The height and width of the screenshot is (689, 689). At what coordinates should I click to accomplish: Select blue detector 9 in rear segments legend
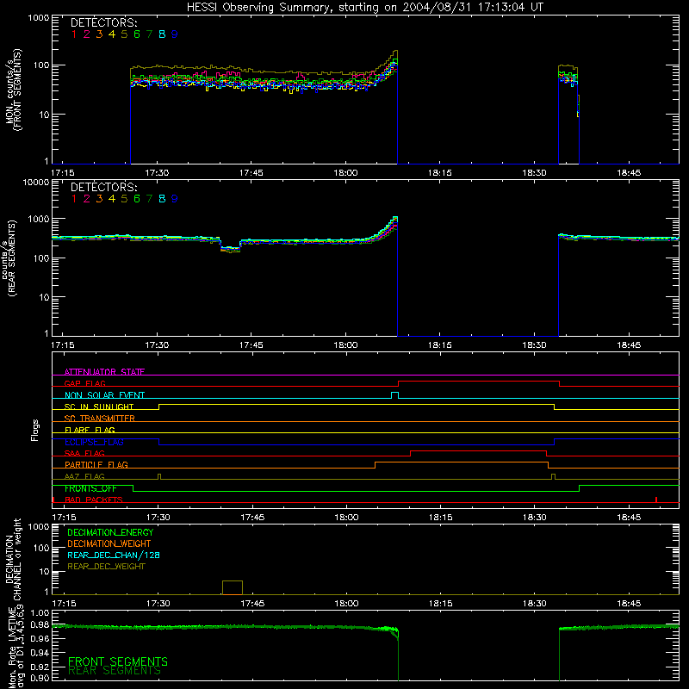pos(175,199)
